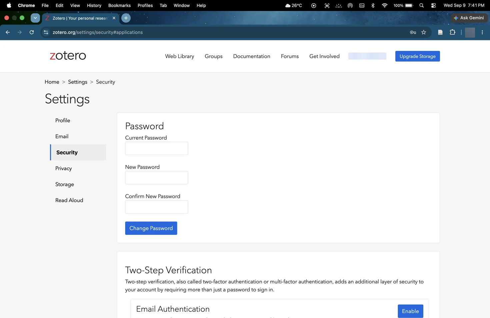Open the Window menu
Screen dimensions: 490x318
click(x=181, y=5)
